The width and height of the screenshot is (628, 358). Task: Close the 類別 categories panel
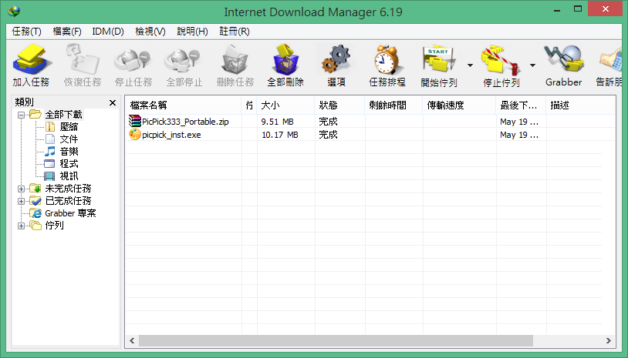(112, 102)
